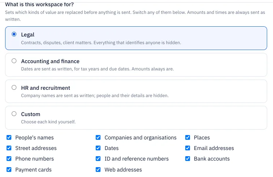This screenshot has width=273, height=177.
Task: Click the 'Dates' label text
Action: 112,148
